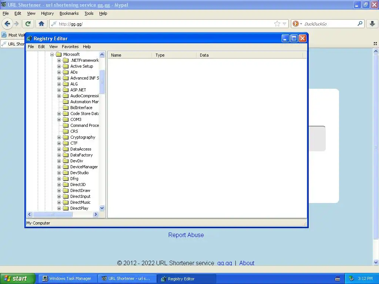Click registry tree horizontal scroll right arrow
Viewport: 379px width, 284px height.
coord(96,214)
